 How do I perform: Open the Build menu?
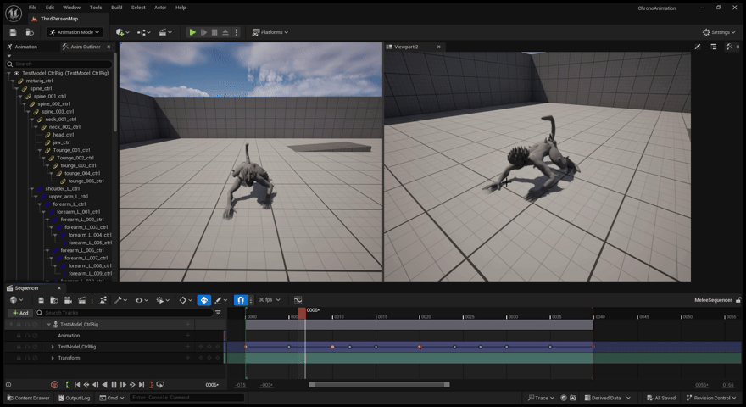116,8
